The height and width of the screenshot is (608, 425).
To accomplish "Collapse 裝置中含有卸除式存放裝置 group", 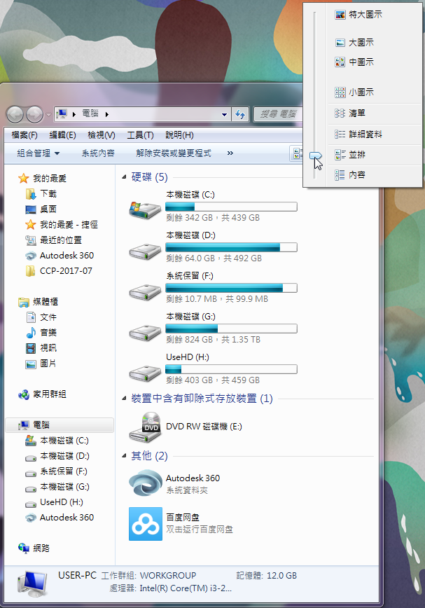I will coord(124,399).
